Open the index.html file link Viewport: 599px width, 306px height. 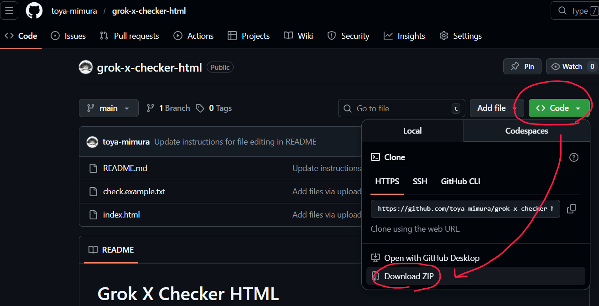point(121,215)
